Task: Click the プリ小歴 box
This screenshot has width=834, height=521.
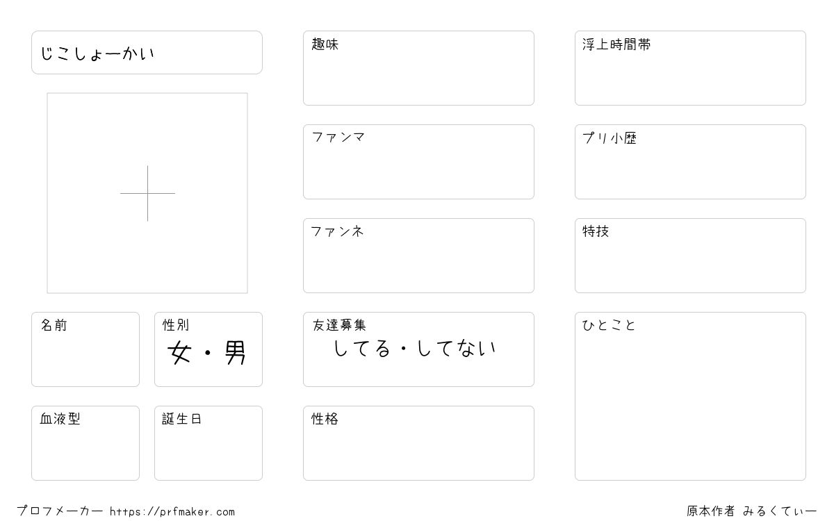Action: [690, 162]
